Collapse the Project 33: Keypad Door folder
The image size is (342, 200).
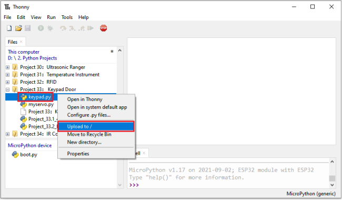8,89
